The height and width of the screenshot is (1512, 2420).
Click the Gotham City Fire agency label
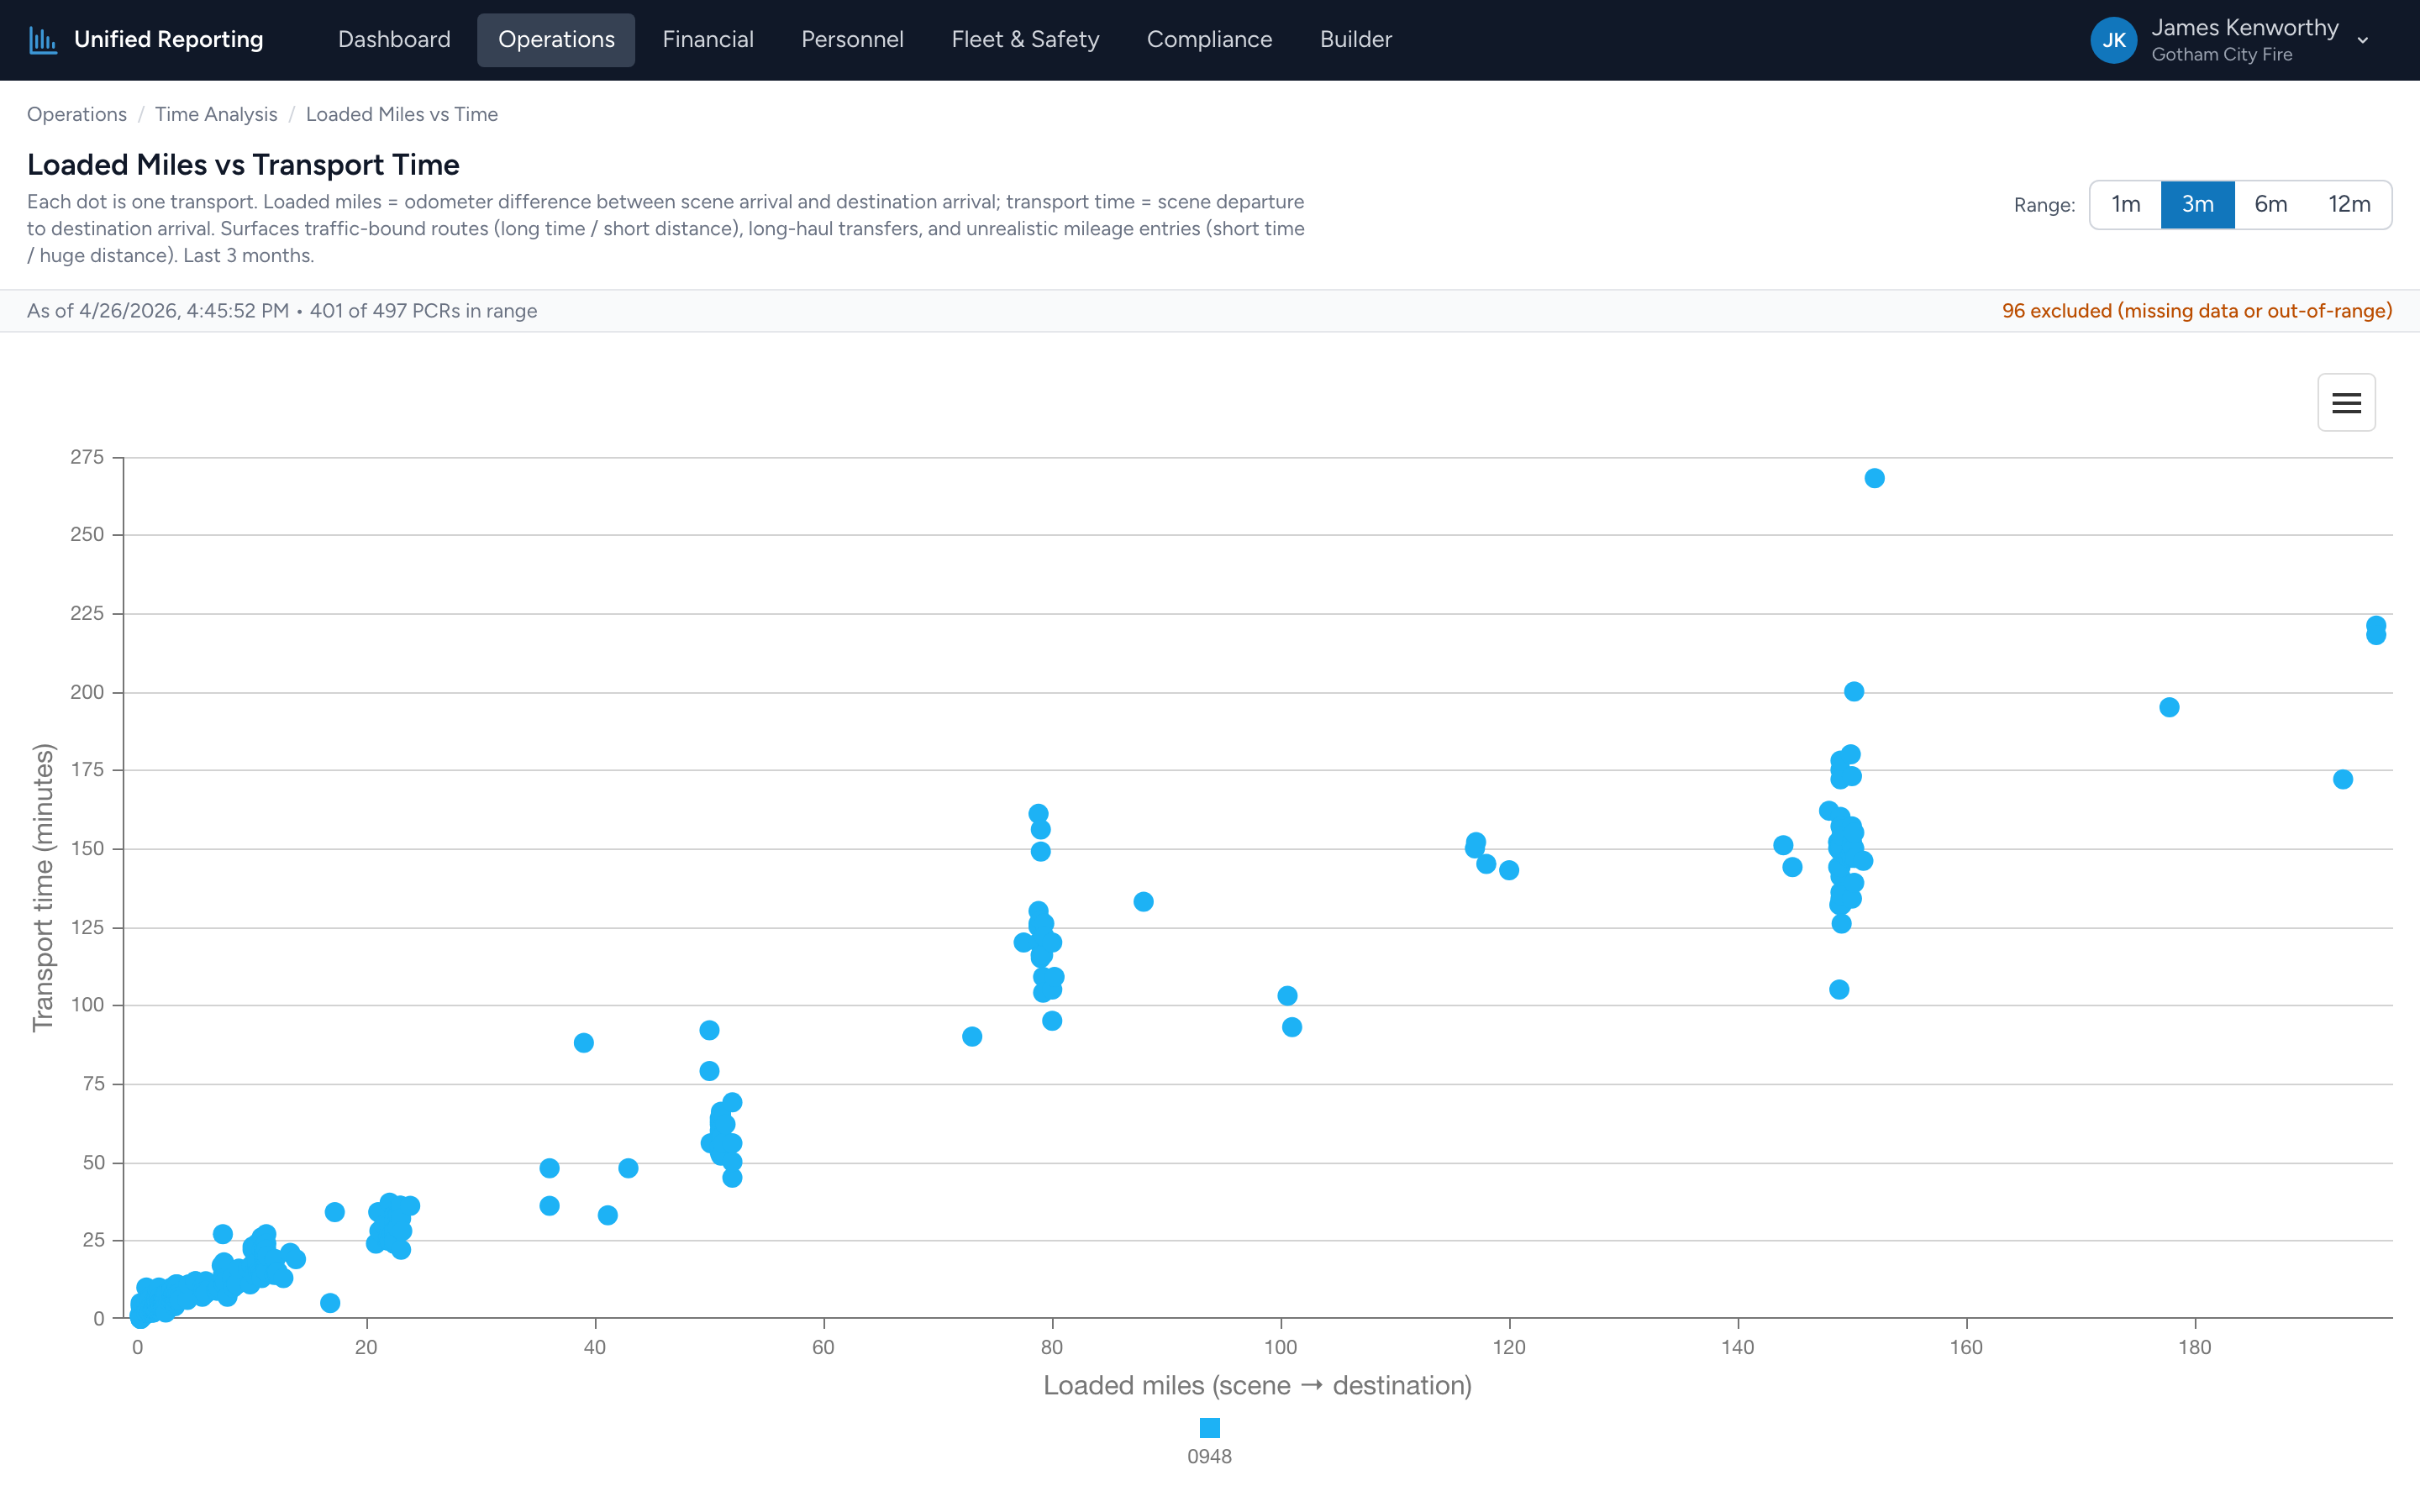(x=2221, y=55)
